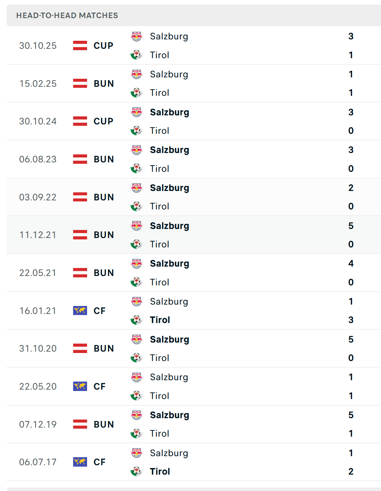Open match dated 06.07.17
The width and height of the screenshot is (381, 491).
coord(38,462)
